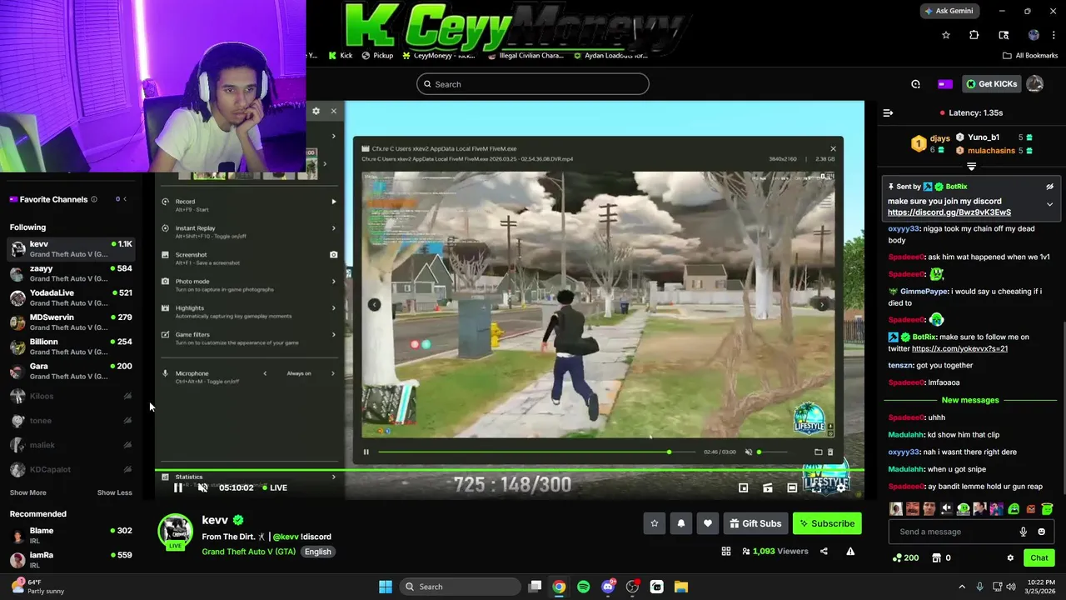Image resolution: width=1066 pixels, height=600 pixels.
Task: Expand Highlights option in overlay
Action: pos(334,308)
